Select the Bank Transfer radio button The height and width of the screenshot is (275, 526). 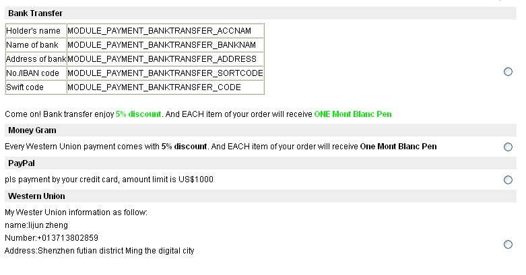508,72
